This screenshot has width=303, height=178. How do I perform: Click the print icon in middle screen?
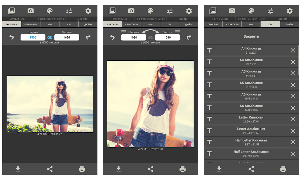tap(182, 169)
